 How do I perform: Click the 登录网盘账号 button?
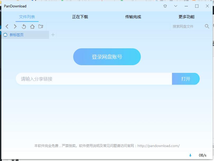coord(107,57)
